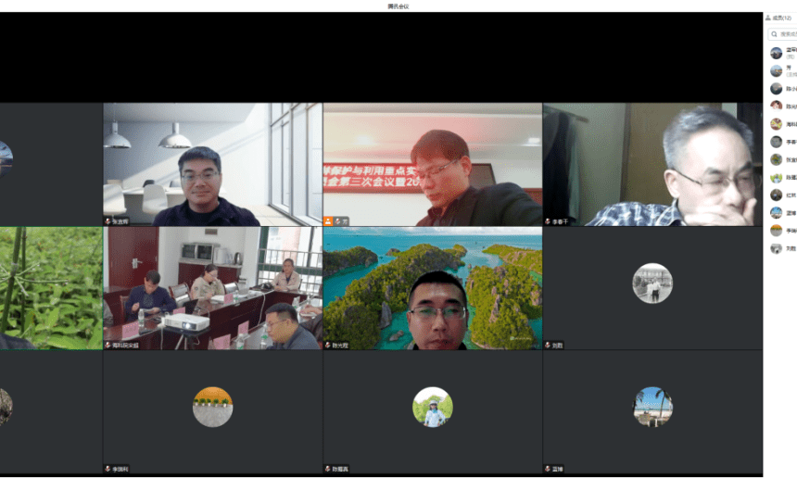Click the microphone icon on the conference room video label
Screen dimensions: 797x478
108,345
